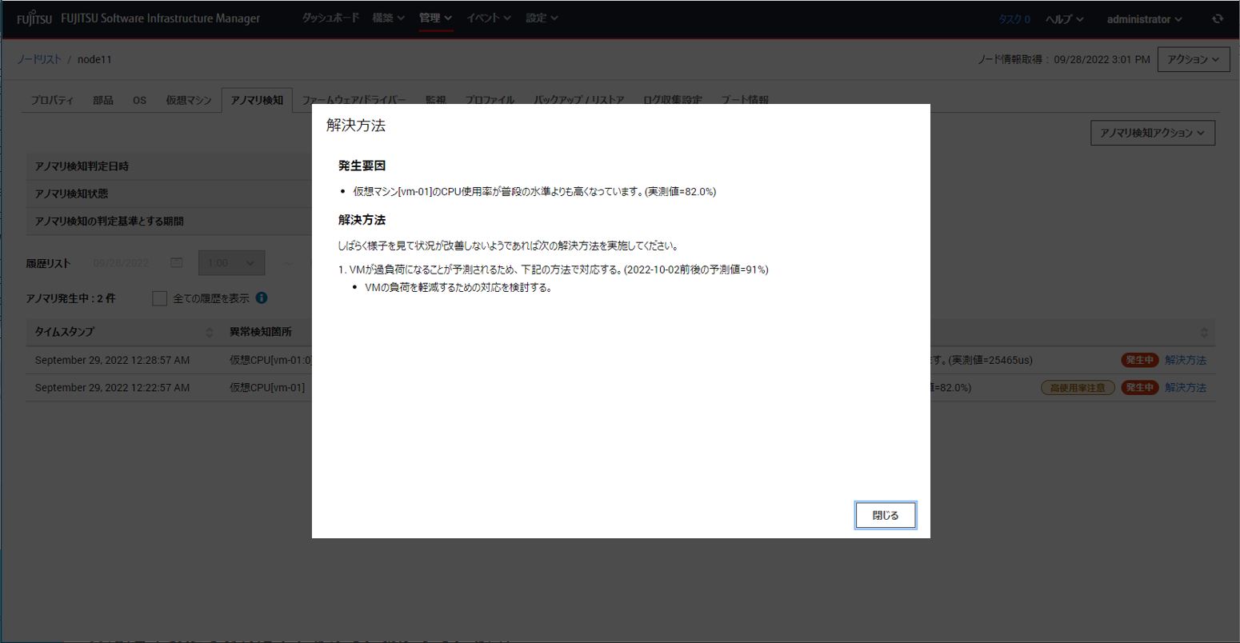
Task: Open 解決方法 link in 12:22:57 AM row
Action: [x=1186, y=387]
